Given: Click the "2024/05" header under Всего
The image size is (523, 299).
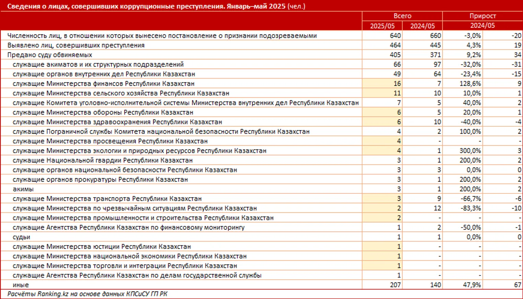Looking at the screenshot, I should (422, 26).
